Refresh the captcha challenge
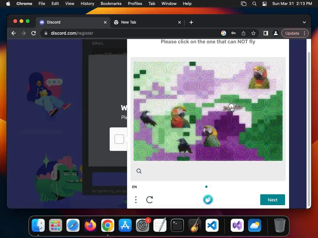 150,200
